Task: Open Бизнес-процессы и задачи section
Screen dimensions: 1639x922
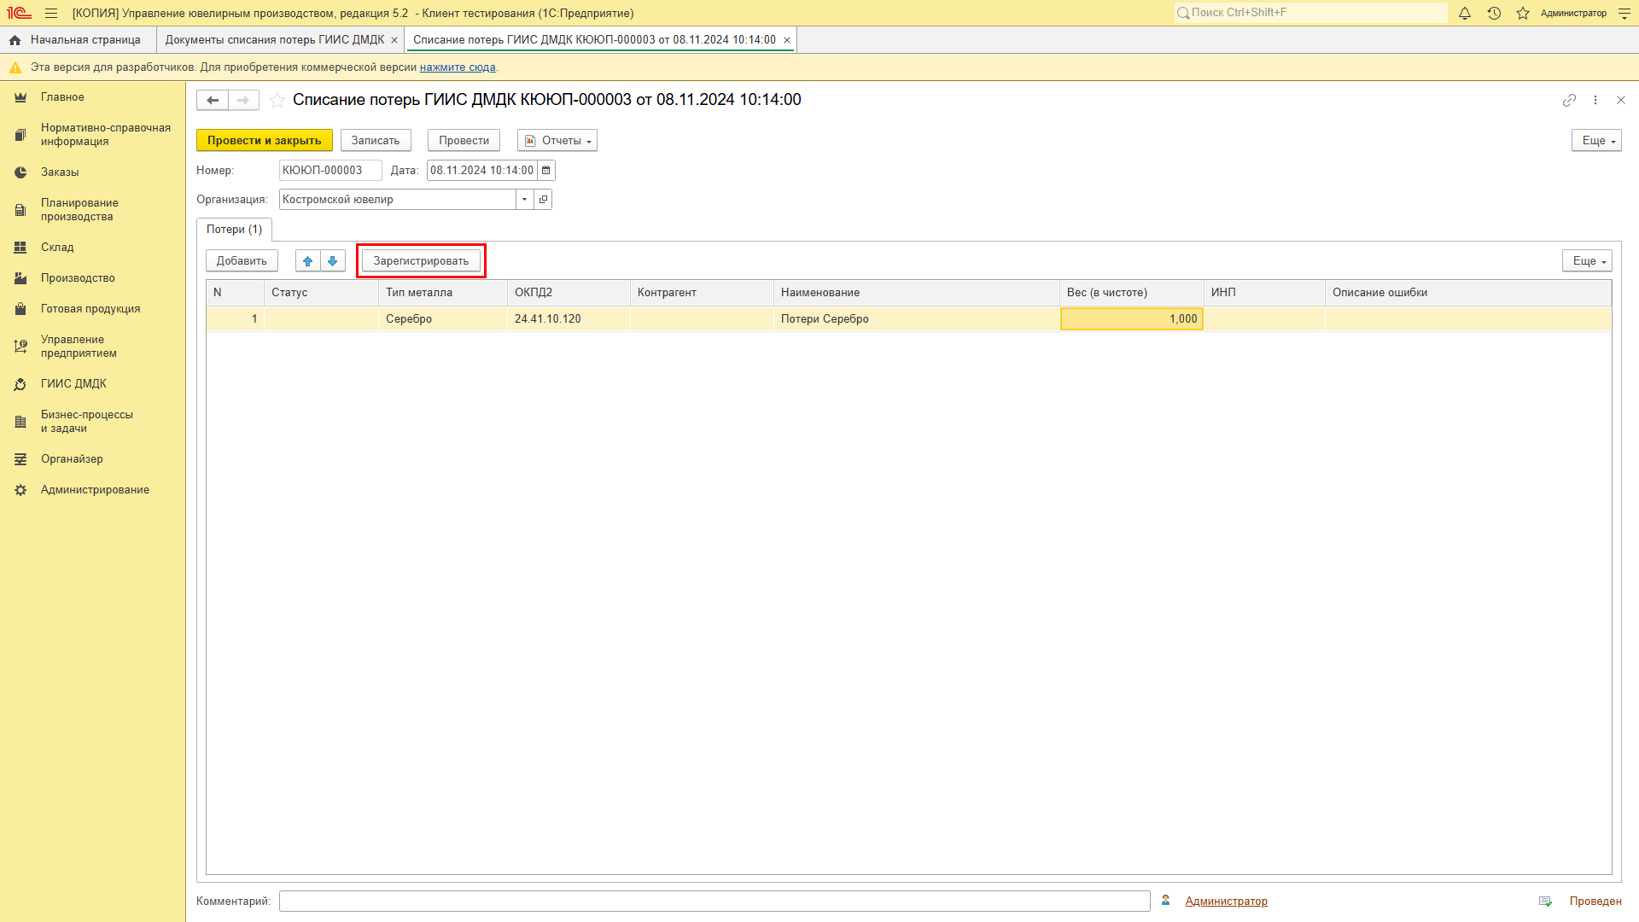Action: pos(87,422)
